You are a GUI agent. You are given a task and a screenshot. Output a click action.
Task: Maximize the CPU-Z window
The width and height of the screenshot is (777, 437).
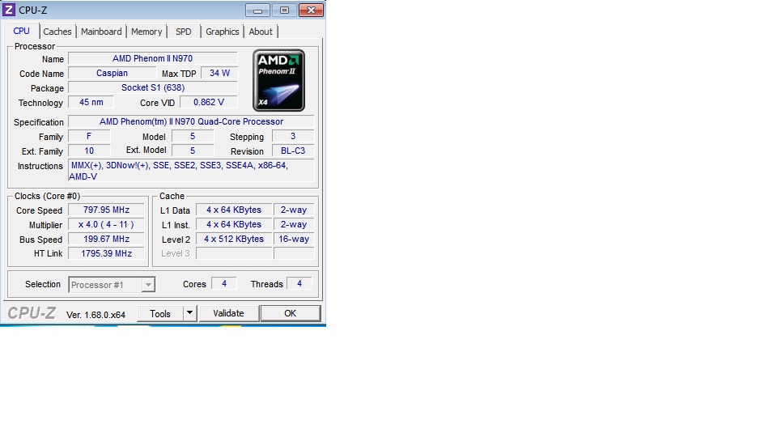pyautogui.click(x=284, y=10)
